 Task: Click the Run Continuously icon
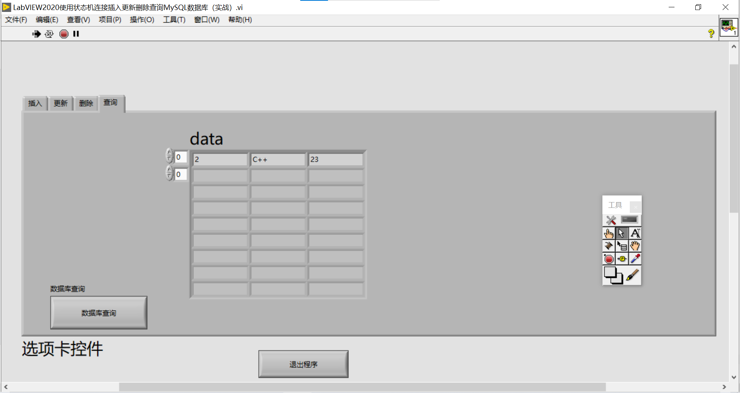pyautogui.click(x=49, y=34)
